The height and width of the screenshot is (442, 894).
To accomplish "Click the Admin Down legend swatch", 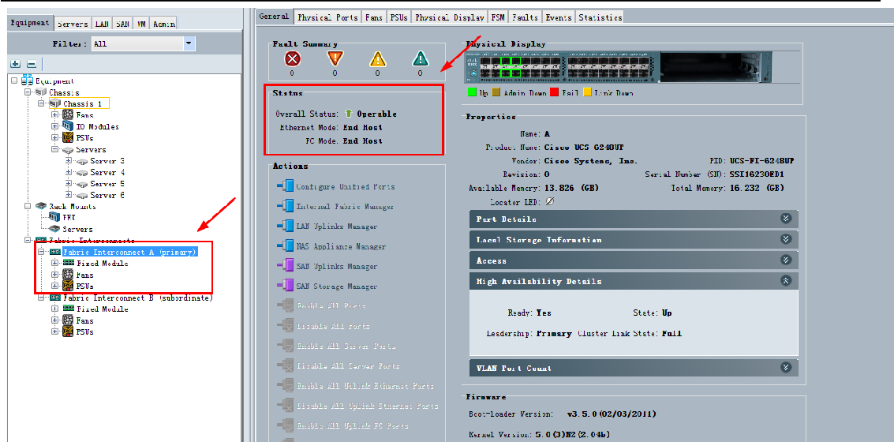I will (498, 92).
